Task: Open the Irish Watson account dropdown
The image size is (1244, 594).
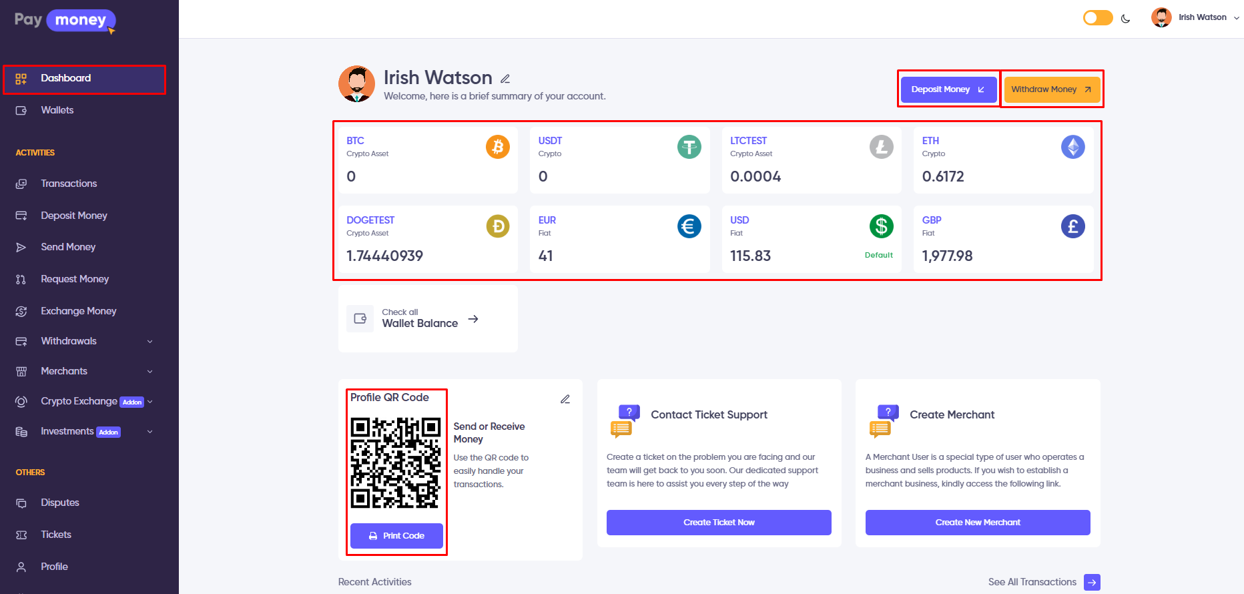Action: (1195, 17)
